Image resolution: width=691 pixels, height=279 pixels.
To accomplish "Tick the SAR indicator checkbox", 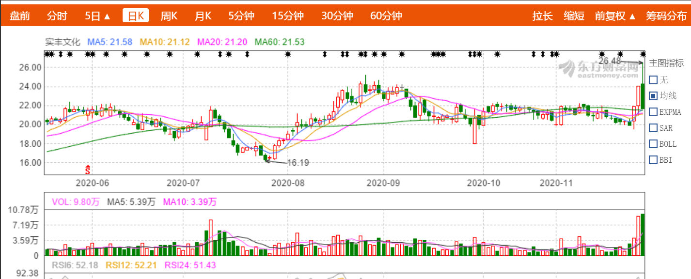I will (653, 128).
